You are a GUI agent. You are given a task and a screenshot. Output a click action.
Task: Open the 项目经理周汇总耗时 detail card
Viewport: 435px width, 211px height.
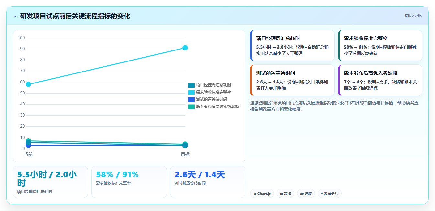coord(292,46)
